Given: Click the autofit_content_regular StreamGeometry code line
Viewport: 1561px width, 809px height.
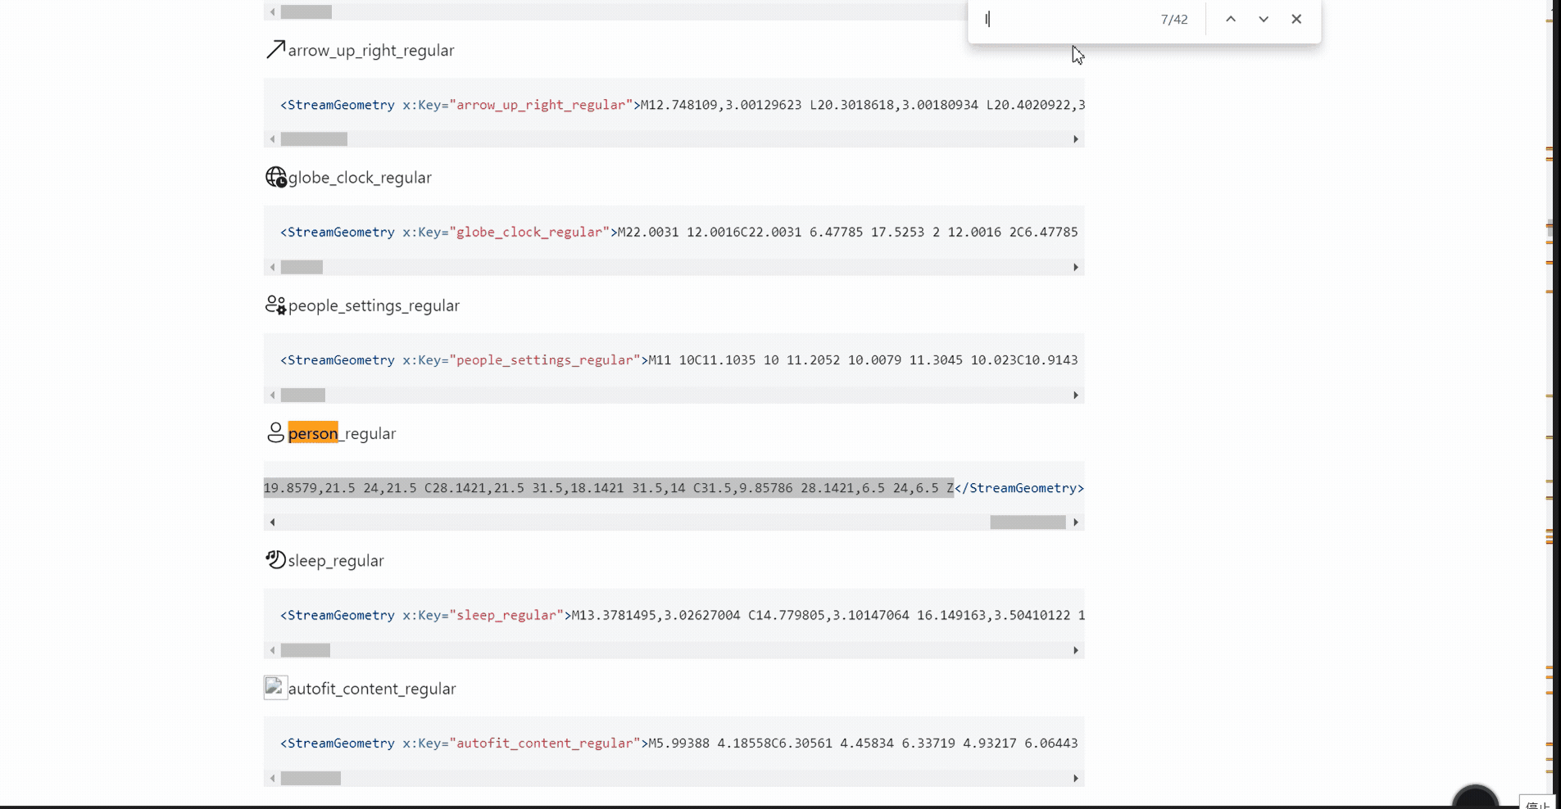Looking at the screenshot, I should (679, 743).
